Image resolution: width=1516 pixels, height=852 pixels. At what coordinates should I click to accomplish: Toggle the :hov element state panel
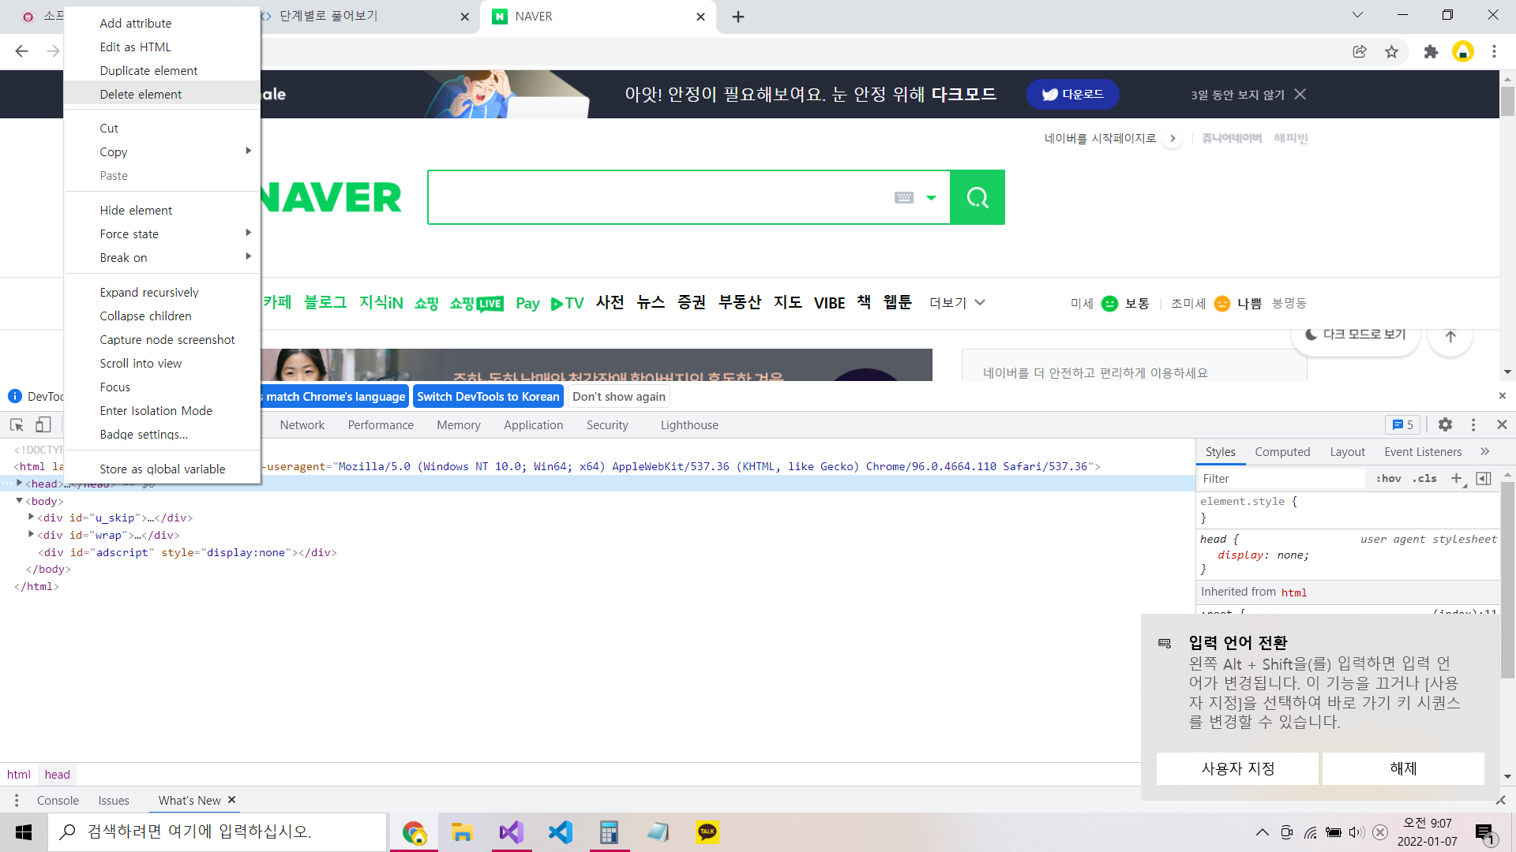(1388, 478)
